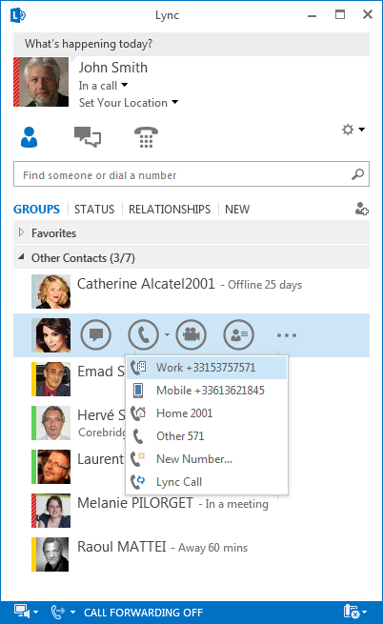Open call options arrow beside phone button
The width and height of the screenshot is (383, 624).
[x=167, y=334]
